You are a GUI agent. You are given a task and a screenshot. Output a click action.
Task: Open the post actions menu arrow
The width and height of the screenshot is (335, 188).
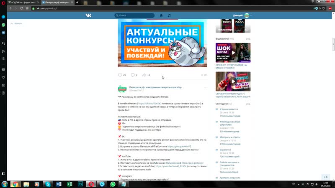point(205,87)
